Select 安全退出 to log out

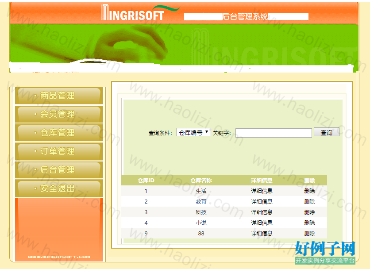(59, 188)
